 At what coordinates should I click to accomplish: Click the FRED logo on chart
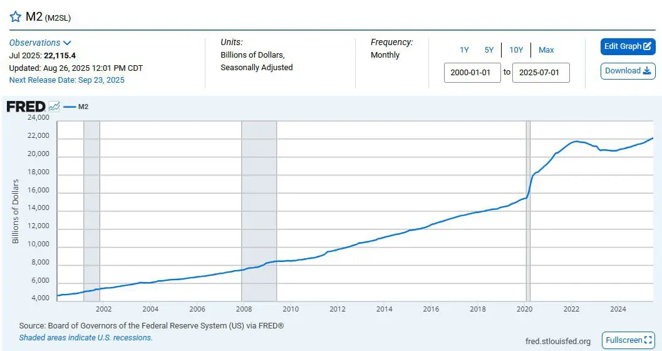point(26,107)
